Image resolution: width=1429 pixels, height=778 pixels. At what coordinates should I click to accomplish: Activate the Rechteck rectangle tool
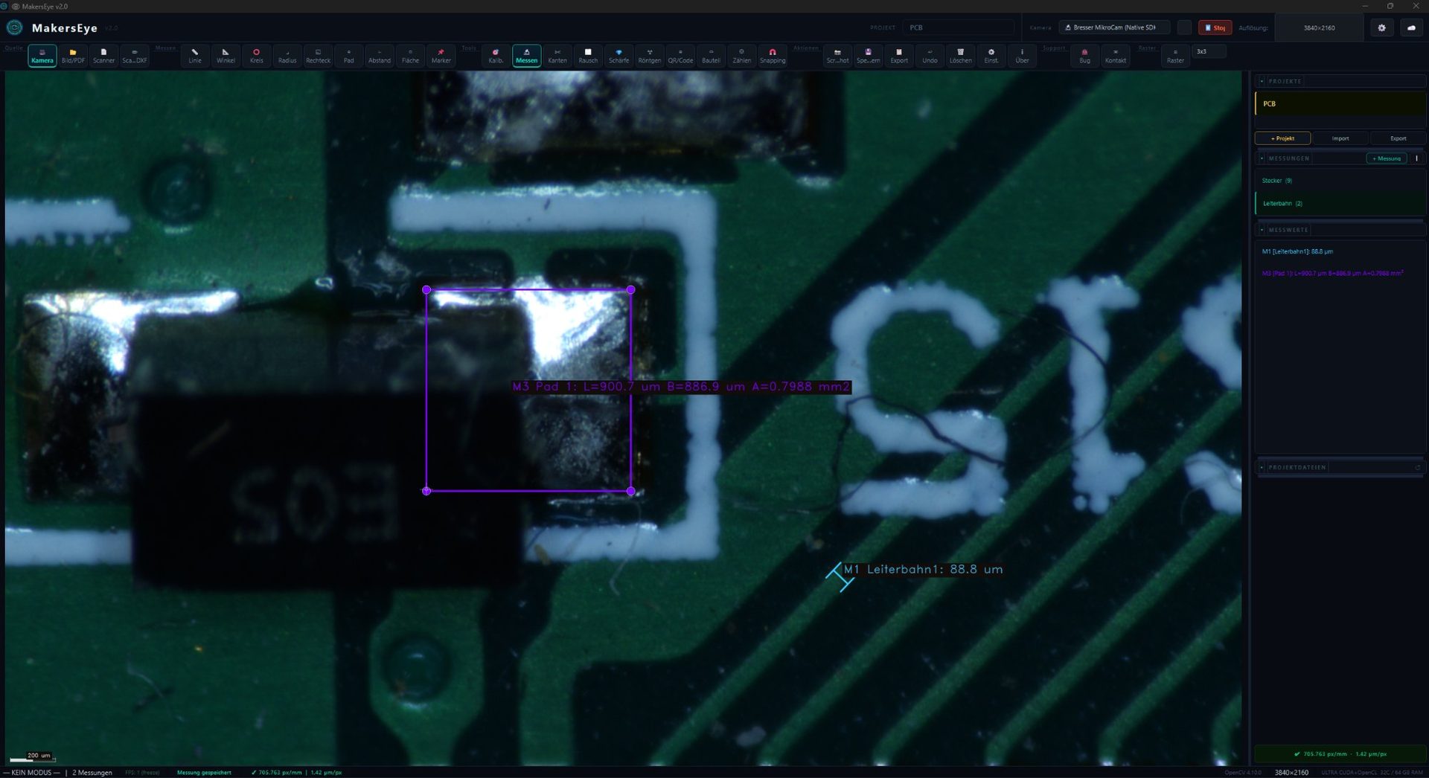point(318,56)
